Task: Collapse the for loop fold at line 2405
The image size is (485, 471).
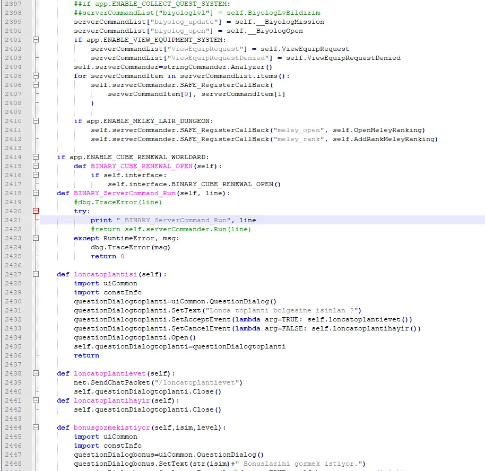Action: point(36,76)
